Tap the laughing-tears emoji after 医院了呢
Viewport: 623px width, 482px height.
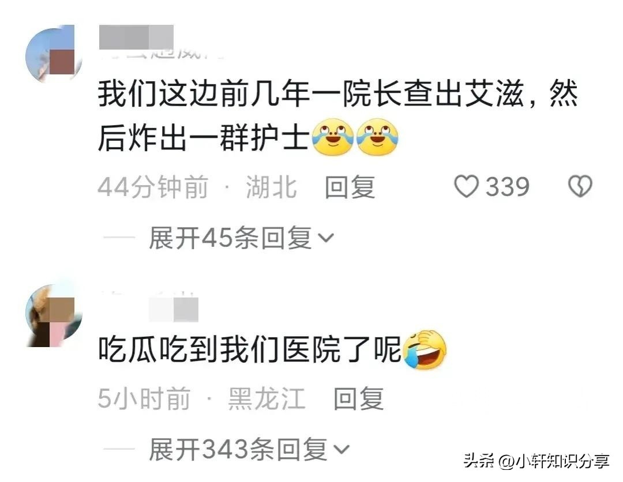[425, 350]
